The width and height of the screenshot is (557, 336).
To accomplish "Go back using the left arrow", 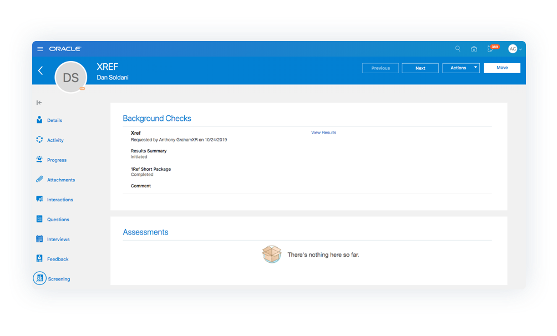I will coord(40,70).
